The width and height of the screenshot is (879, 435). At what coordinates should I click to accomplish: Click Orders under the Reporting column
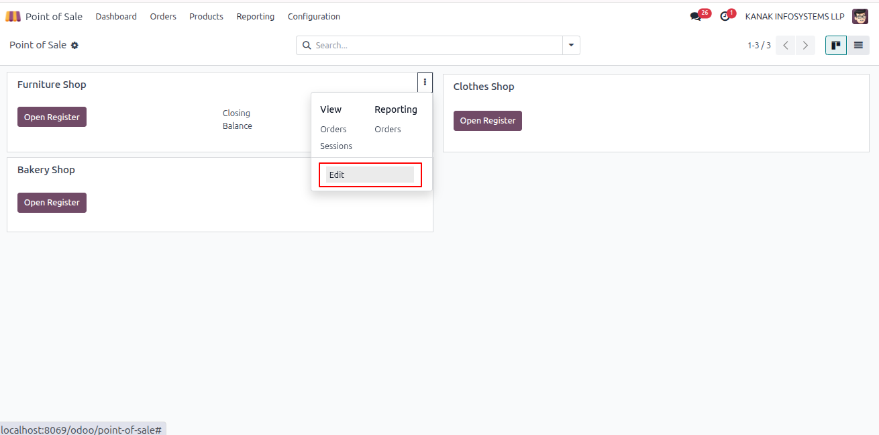[x=388, y=129]
